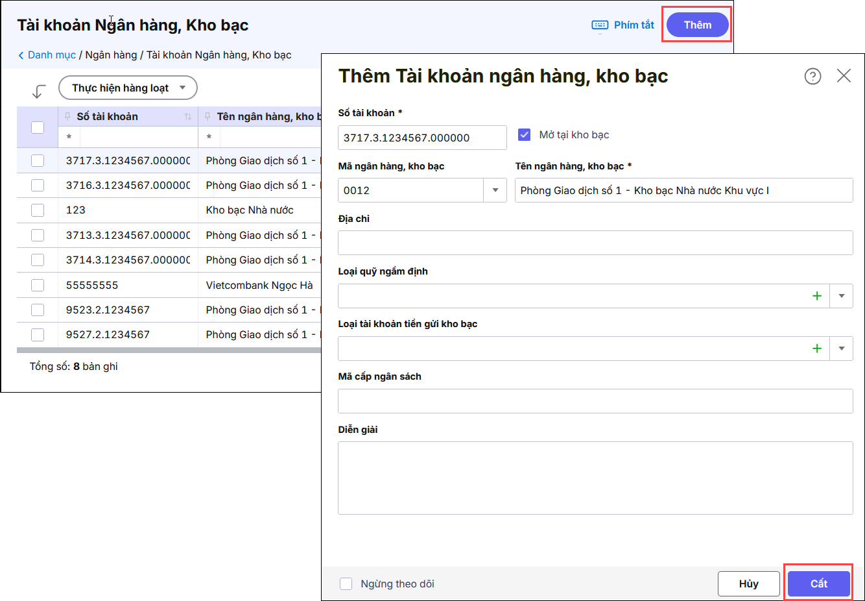Click the Hủy cancel button

(748, 583)
